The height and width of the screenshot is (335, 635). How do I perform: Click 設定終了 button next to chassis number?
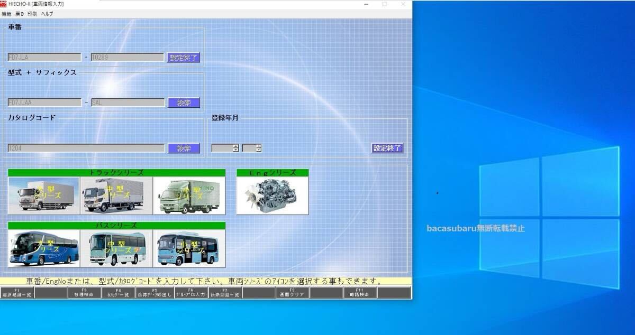click(184, 58)
